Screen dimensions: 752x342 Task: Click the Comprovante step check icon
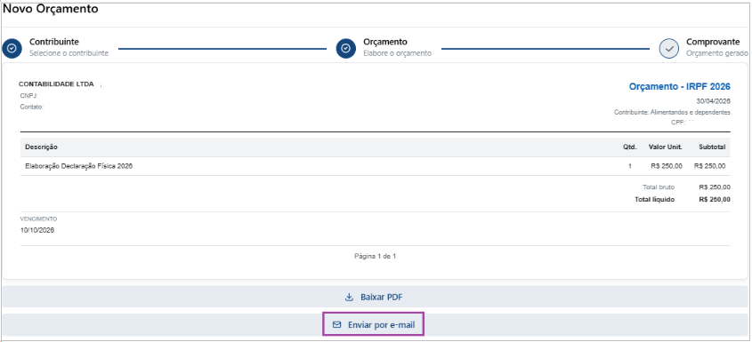point(669,48)
